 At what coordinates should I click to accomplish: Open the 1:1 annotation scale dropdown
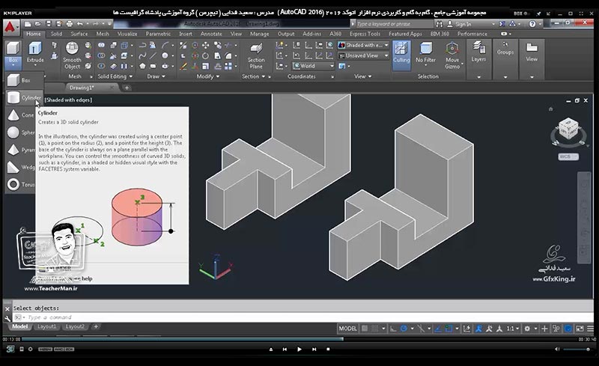[x=513, y=329]
